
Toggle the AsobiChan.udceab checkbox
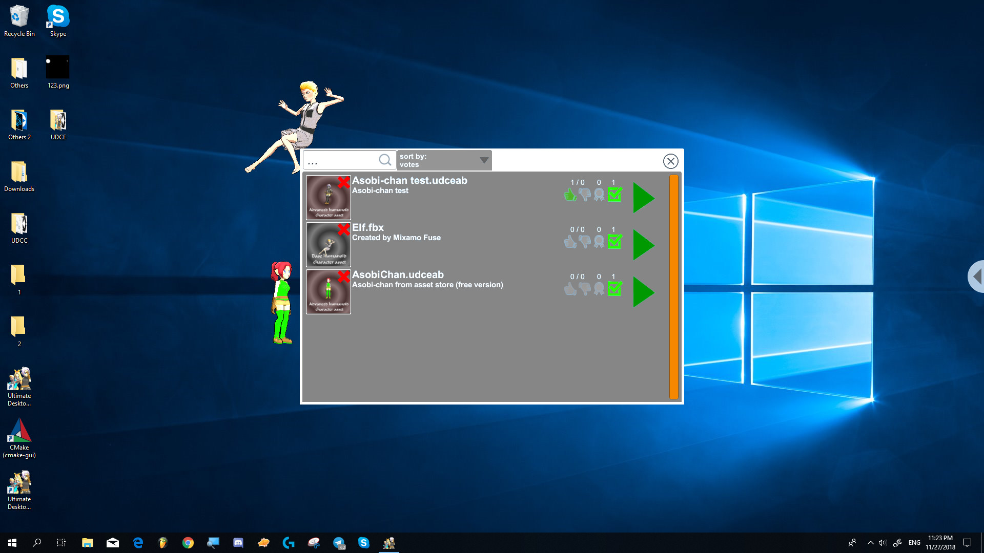point(614,289)
